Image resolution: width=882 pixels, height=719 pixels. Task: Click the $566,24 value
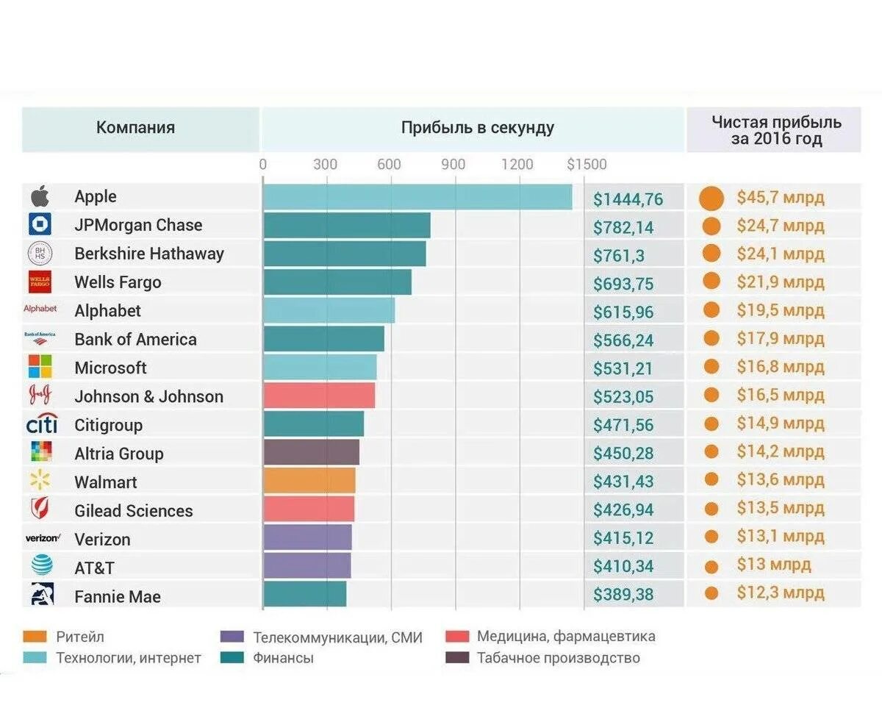623,341
